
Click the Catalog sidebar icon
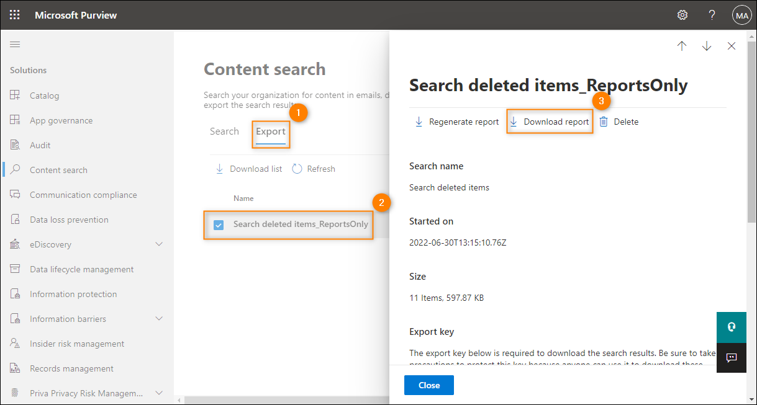point(15,96)
